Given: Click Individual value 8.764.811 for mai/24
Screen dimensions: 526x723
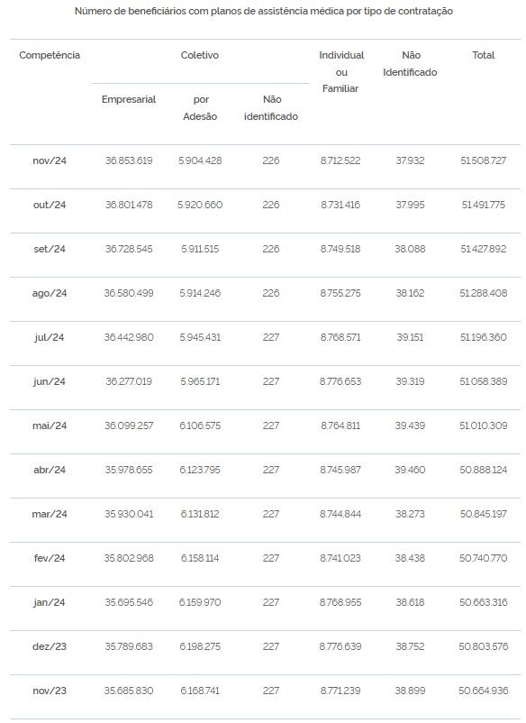Looking at the screenshot, I should pos(340,426).
